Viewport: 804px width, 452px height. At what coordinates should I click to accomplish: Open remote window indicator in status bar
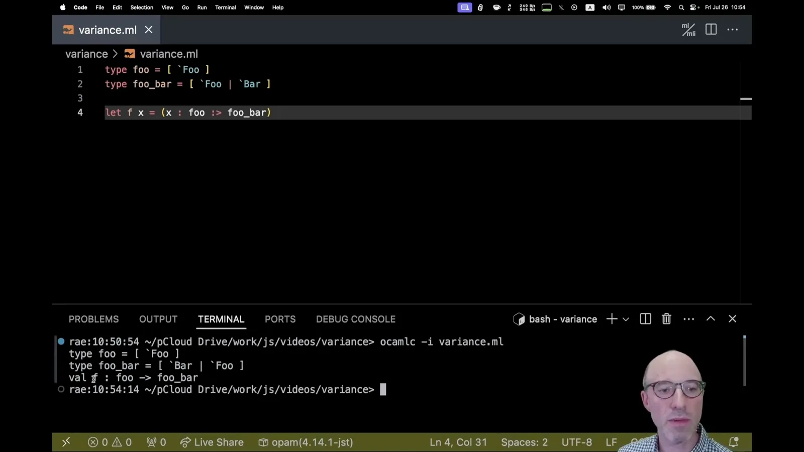point(66,442)
